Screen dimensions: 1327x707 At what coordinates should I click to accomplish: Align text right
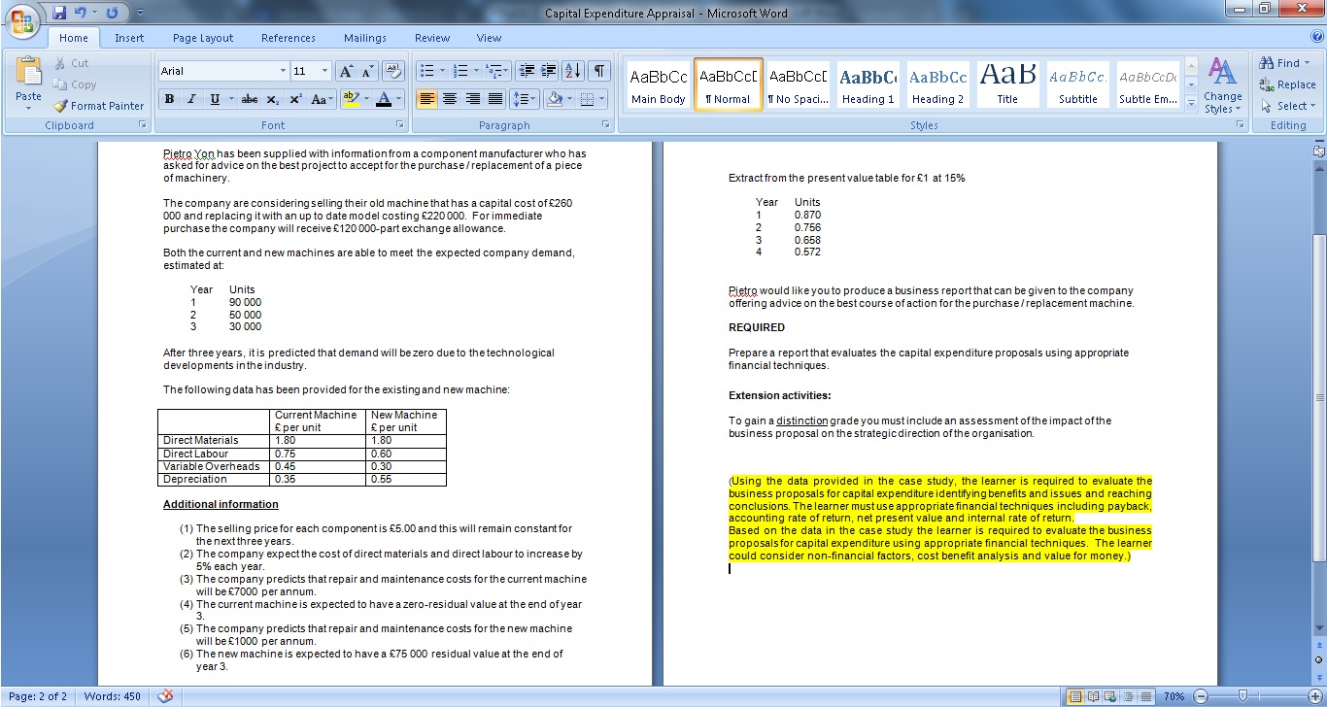point(472,99)
